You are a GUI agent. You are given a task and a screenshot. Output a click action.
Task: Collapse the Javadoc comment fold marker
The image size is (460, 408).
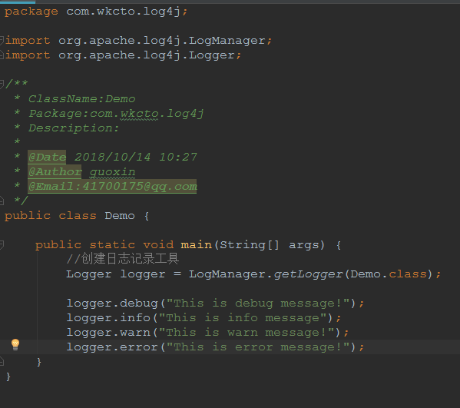pyautogui.click(x=2, y=84)
